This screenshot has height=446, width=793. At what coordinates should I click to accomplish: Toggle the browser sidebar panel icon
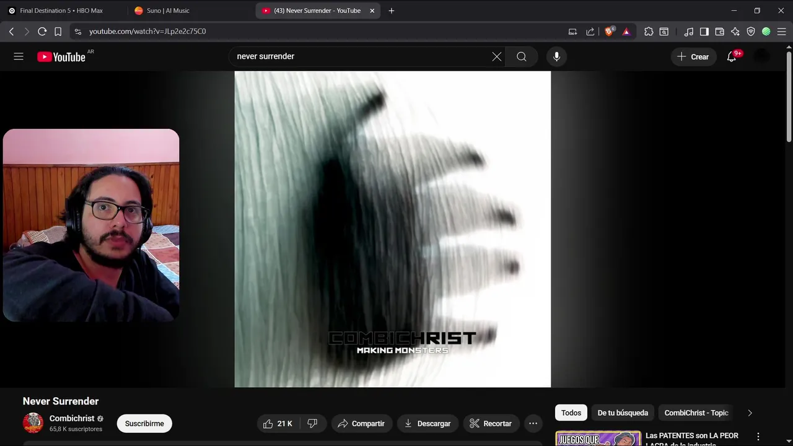(704, 31)
